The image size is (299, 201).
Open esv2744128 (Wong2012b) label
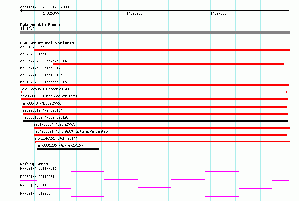point(42,75)
